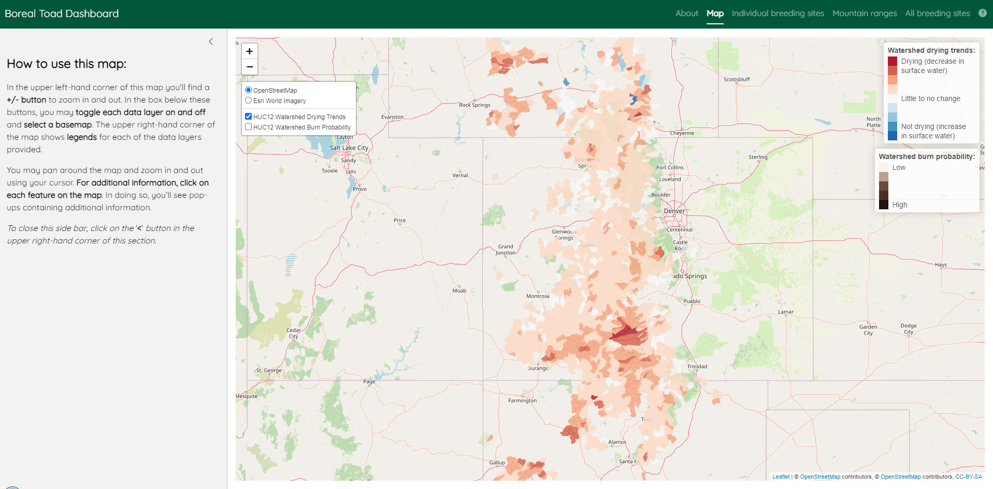
Task: Collapse the sidebar with the chevron
Action: pos(211,41)
